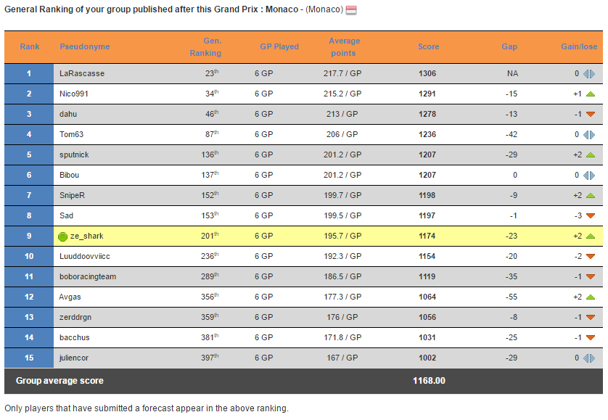
Task: Select the highlighted ze_shark pseudonym
Action: [87, 236]
